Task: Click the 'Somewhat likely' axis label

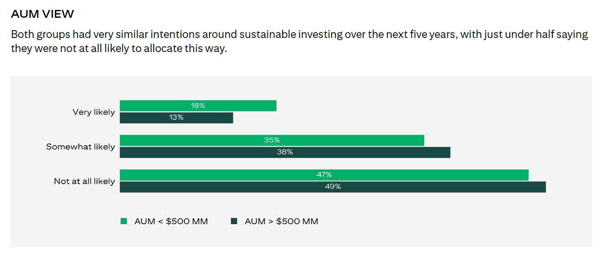Action: [x=81, y=147]
